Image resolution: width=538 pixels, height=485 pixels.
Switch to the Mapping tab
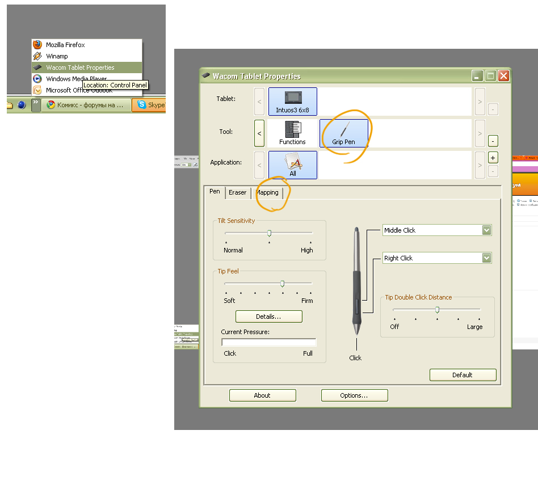[268, 193]
